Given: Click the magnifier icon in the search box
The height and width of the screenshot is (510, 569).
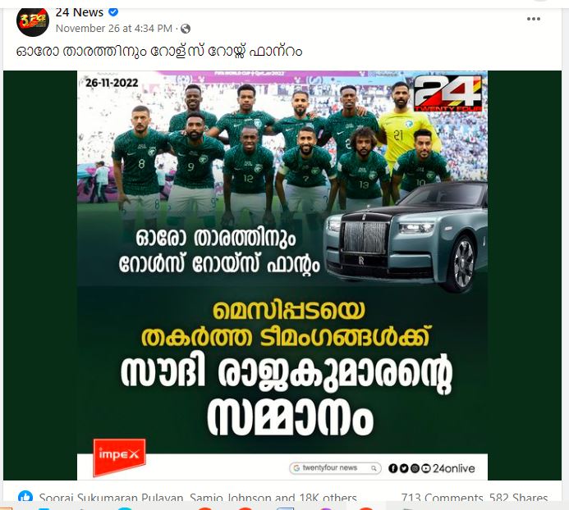Looking at the screenshot, I should coord(374,468).
